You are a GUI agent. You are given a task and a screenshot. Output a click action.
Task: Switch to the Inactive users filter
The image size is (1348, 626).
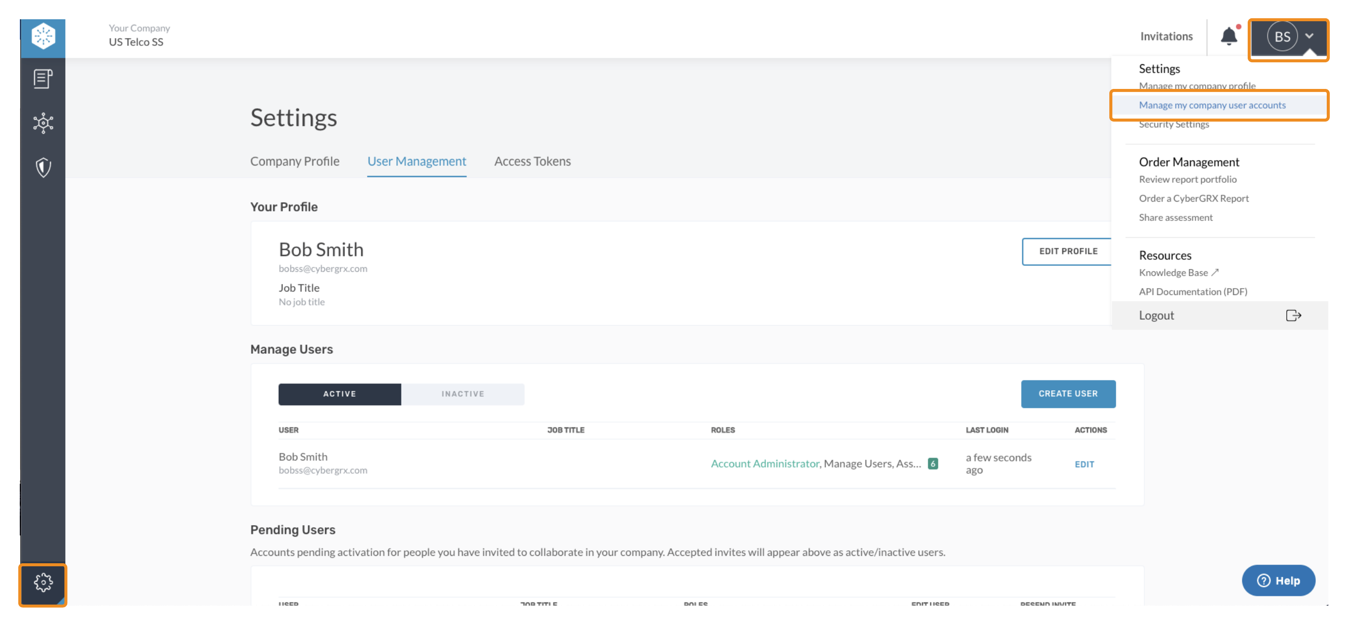pos(463,394)
